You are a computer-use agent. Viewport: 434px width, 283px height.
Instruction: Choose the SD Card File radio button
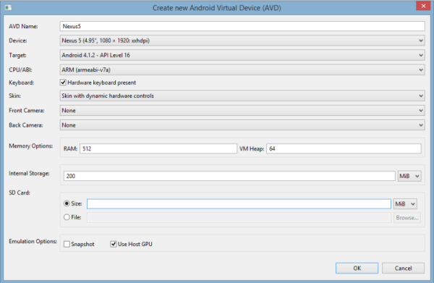(x=67, y=217)
